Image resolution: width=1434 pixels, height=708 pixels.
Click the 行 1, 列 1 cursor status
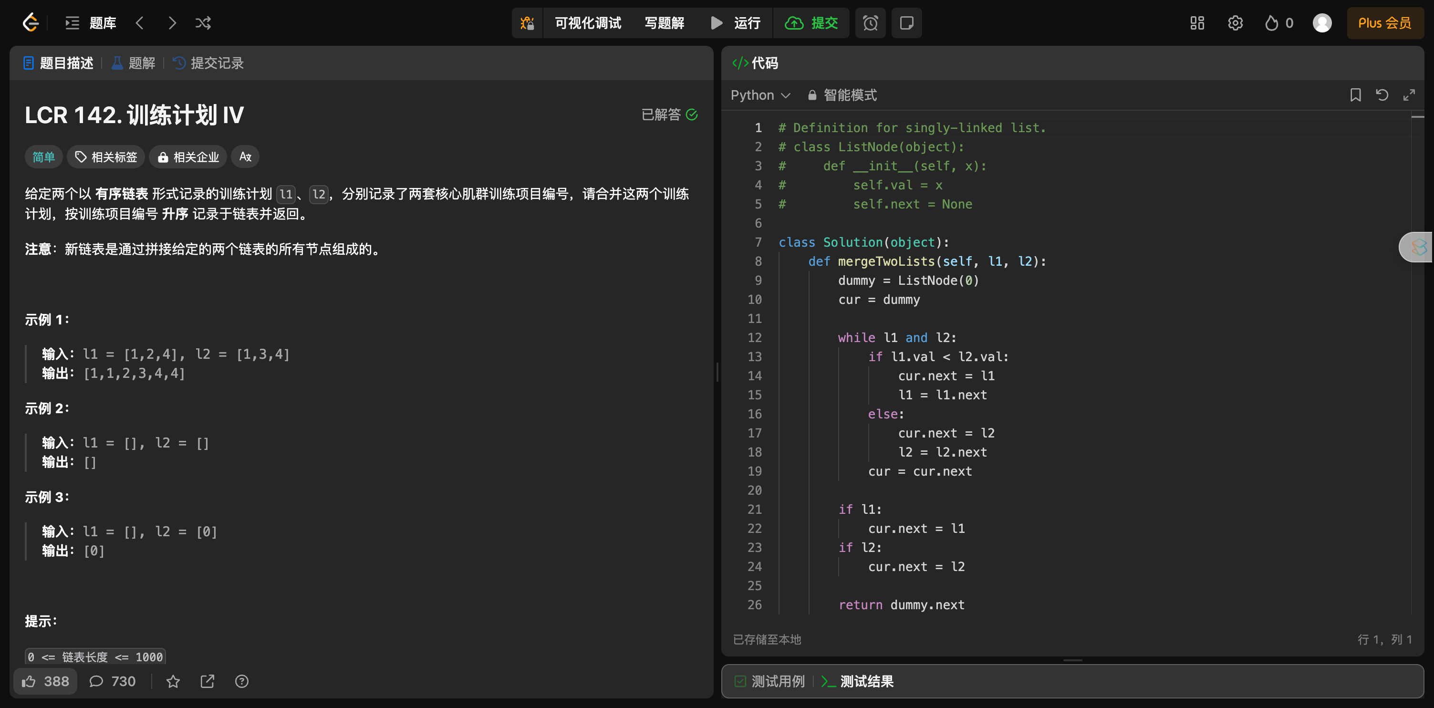(1384, 639)
